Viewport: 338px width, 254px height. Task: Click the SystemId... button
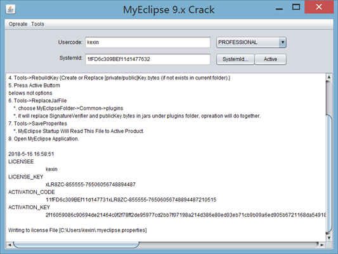(x=235, y=59)
